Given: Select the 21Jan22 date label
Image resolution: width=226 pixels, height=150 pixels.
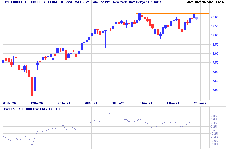Looking at the screenshot, I should (200, 103).
